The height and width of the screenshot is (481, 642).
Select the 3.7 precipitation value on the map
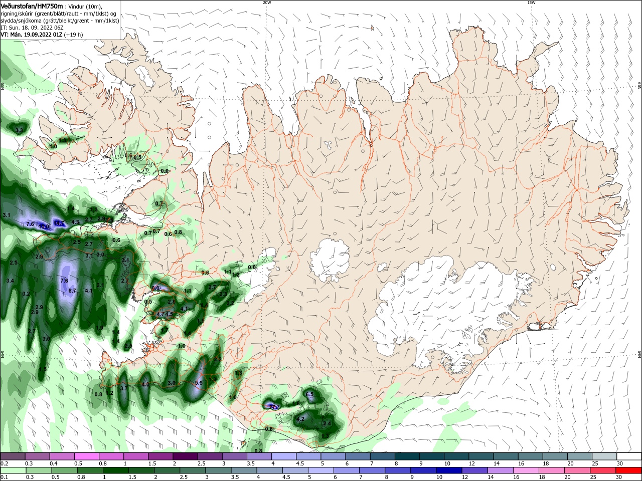point(124,388)
